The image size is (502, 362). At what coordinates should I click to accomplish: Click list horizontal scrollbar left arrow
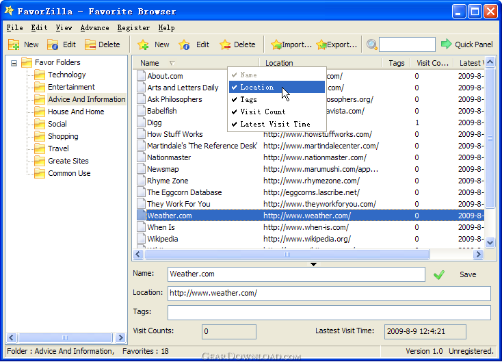click(x=138, y=254)
